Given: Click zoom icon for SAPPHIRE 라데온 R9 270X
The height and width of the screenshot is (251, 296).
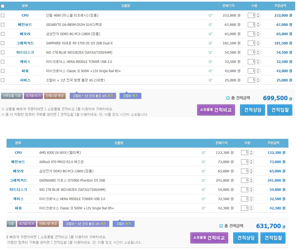Looking at the screenshot, I should click(210, 43).
